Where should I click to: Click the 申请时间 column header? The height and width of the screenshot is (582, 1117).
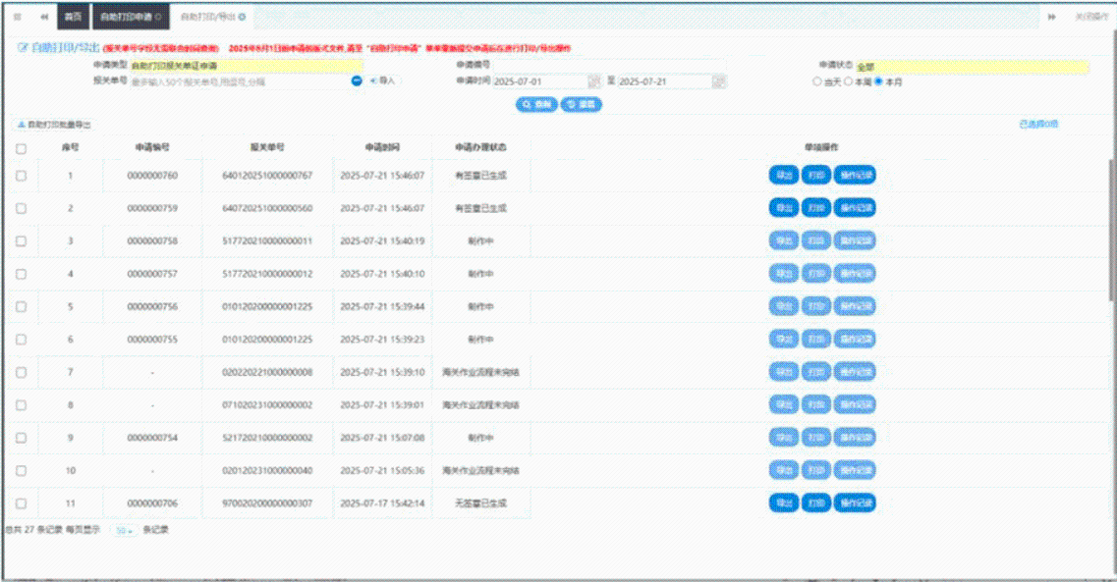tap(382, 147)
